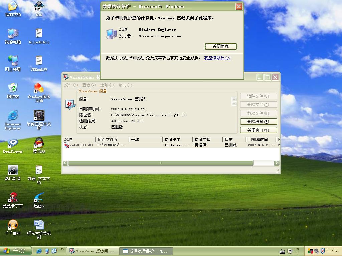Click the language bar keyboard icon

(x=283, y=252)
